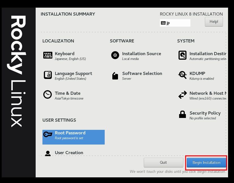Click the Installation Destination title
Viewport: 234px width, 183px height.
[208, 54]
